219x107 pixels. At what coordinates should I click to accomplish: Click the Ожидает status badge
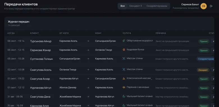tap(203, 70)
